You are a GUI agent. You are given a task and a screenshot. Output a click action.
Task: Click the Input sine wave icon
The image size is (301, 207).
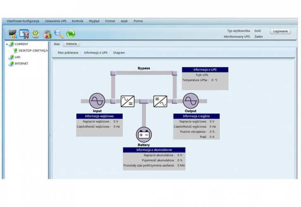[x=97, y=101]
